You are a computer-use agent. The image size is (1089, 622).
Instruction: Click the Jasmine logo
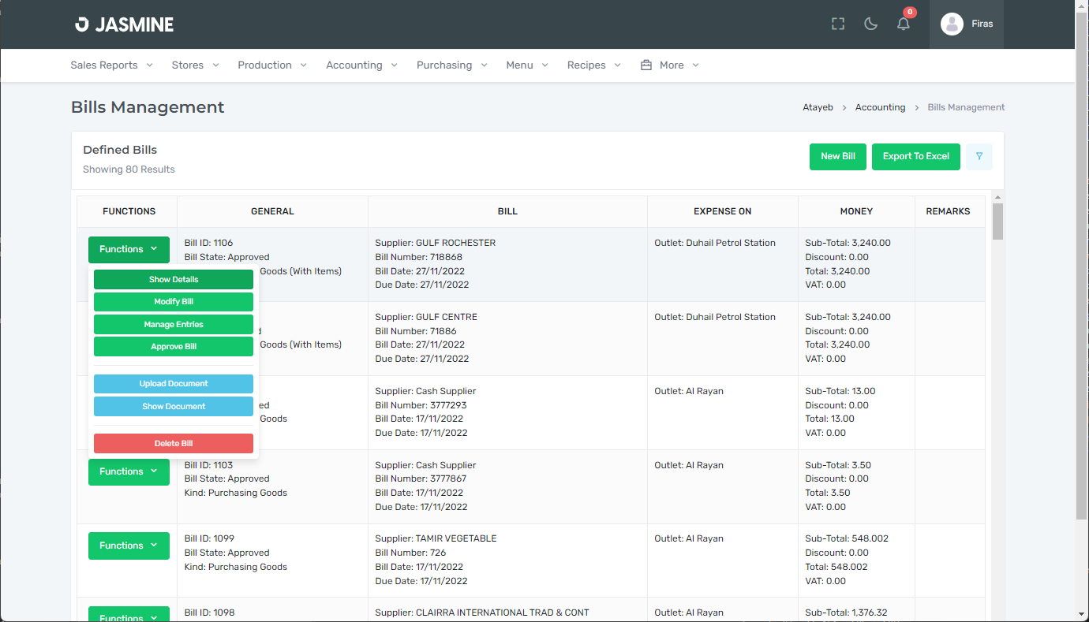point(125,24)
